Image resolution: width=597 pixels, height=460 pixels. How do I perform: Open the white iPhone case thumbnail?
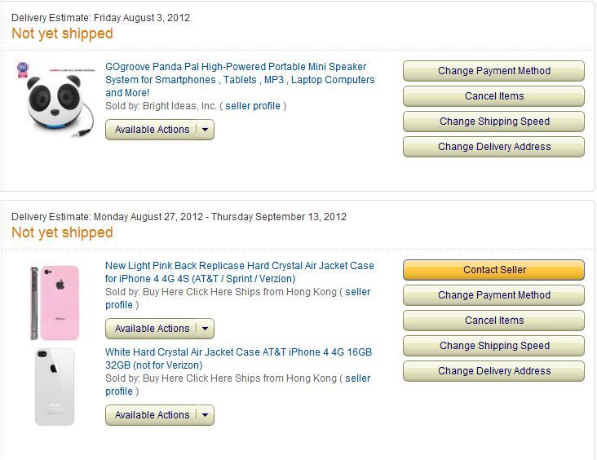55,387
